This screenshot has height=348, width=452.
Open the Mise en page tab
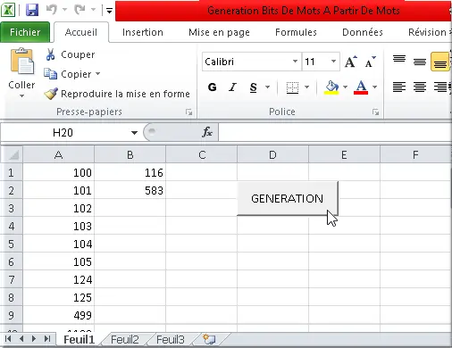click(219, 32)
